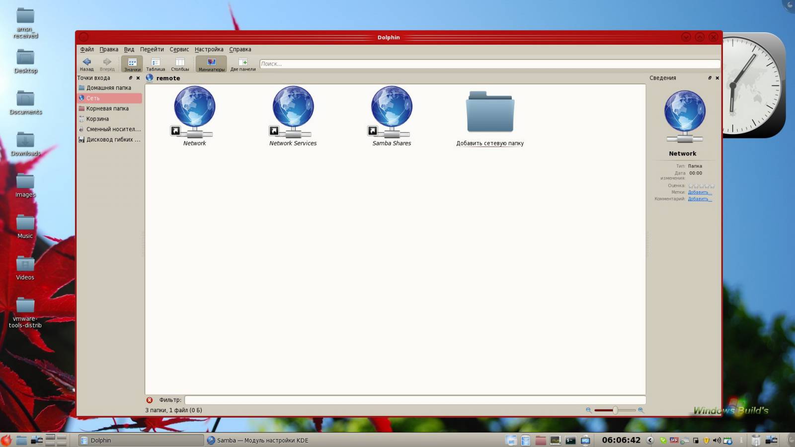Go back with the Назад button
Screen dimensions: 795x447
[87, 64]
